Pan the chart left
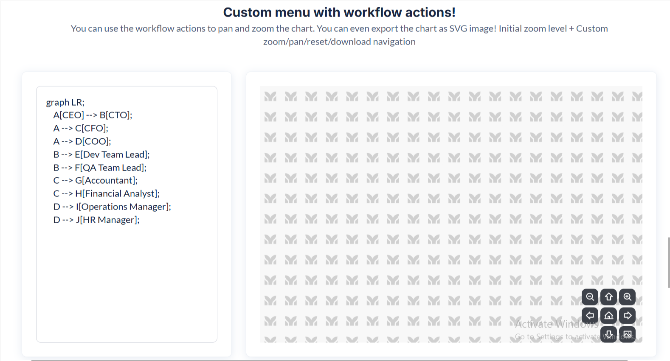The height and width of the screenshot is (361, 670). (x=590, y=316)
